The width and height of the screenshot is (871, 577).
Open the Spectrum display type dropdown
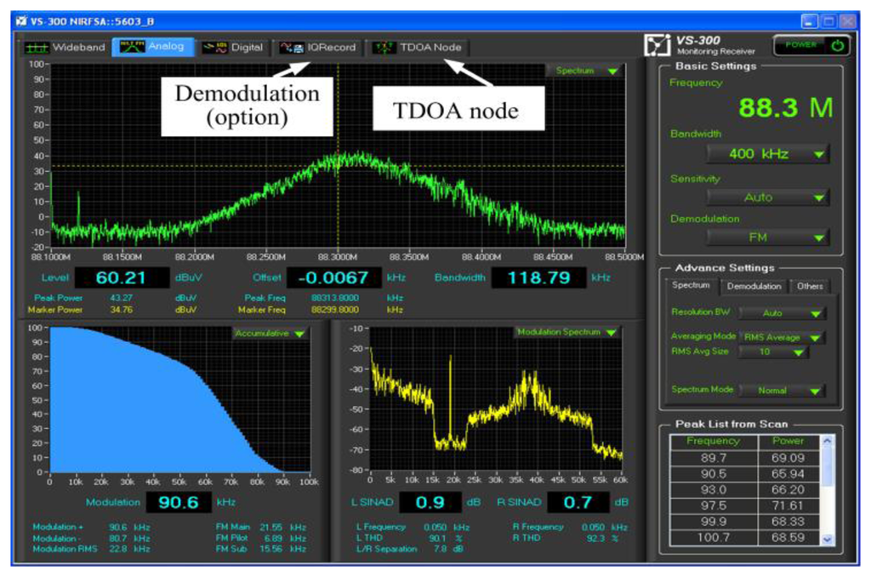coord(587,71)
